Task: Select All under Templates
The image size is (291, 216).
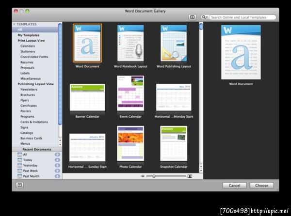Action: tap(35, 30)
